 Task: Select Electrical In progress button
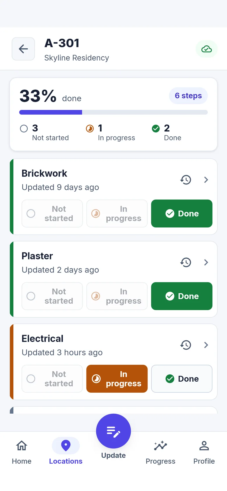pyautogui.click(x=117, y=379)
